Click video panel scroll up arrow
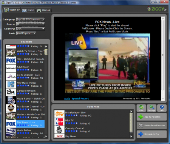The width and height of the screenshot is (170, 144). pyautogui.click(x=163, y=18)
